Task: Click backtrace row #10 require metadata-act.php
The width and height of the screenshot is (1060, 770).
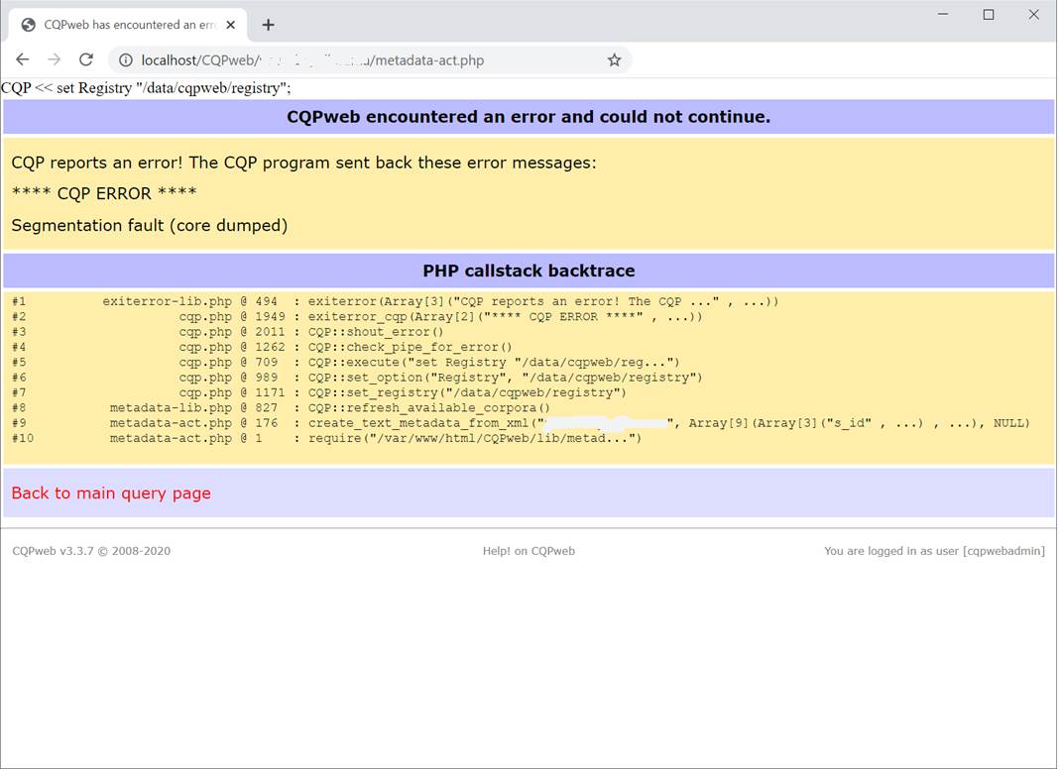Action: 326,438
